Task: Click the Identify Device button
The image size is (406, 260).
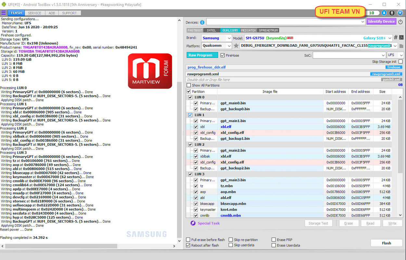Action: click(381, 22)
